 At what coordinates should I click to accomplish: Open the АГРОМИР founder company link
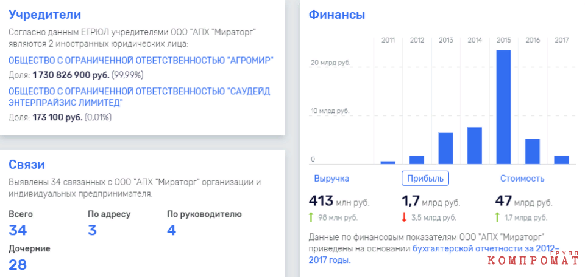[x=141, y=61]
